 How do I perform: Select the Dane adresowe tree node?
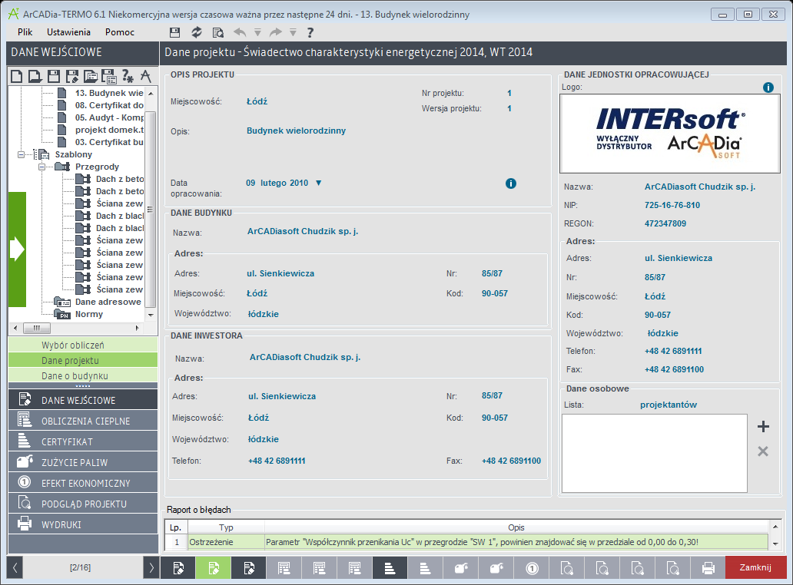point(108,302)
